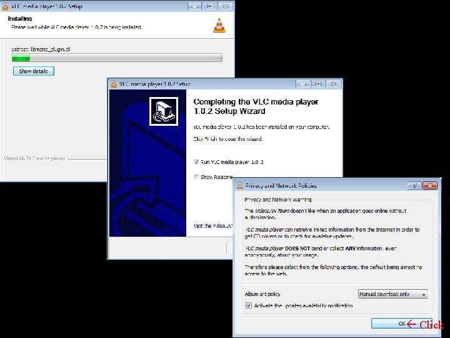This screenshot has height=338, width=450.
Task: Click the 'Album art policy' label
Action: (262, 294)
